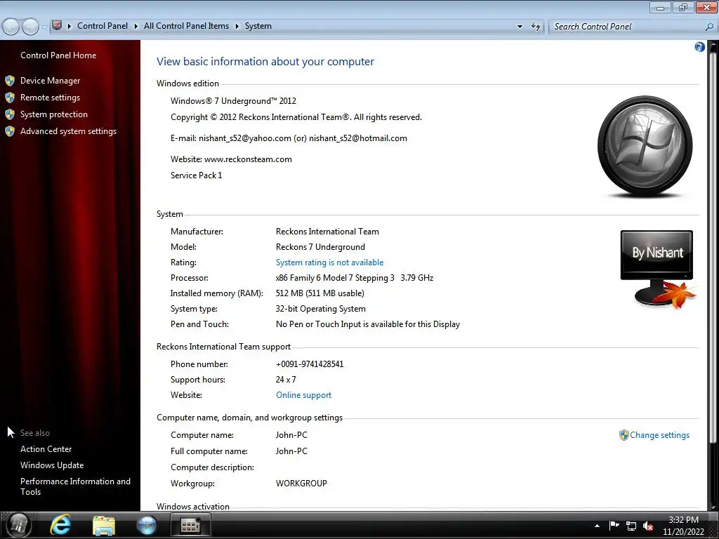This screenshot has width=719, height=539.
Task: Expand arrow before Control Panel breadcrumb
Action: coord(70,26)
